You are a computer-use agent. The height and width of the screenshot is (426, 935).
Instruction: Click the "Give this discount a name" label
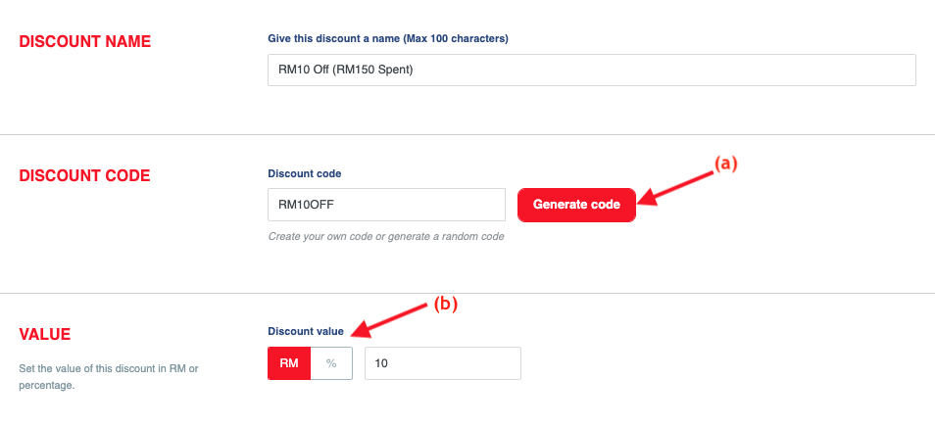388,38
